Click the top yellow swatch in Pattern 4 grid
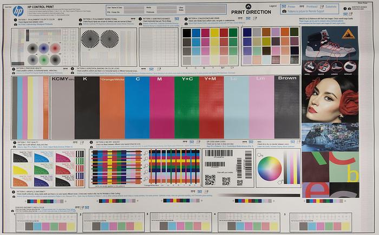Viewport: 379px width, 235px height. pos(214,33)
